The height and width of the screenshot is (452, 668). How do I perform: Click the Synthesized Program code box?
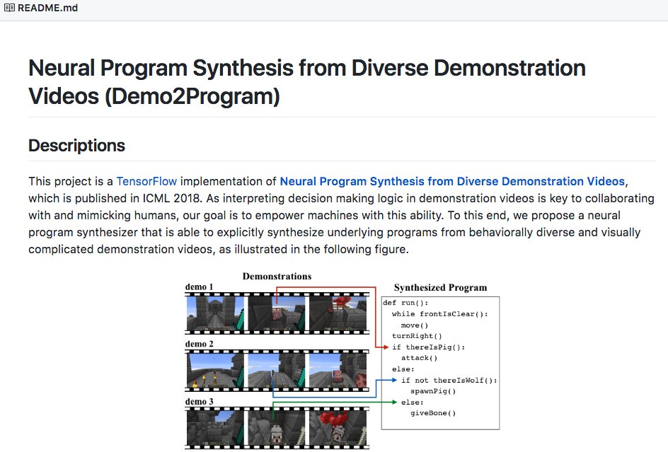[441, 363]
